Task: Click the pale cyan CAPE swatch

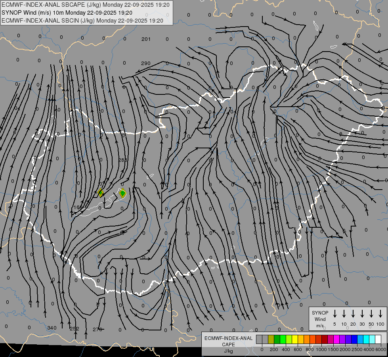Action: [x=373, y=339]
